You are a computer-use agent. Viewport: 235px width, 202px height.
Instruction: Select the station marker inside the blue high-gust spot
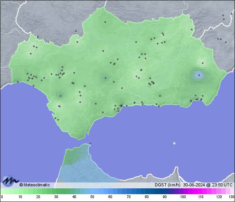pyautogui.click(x=199, y=75)
